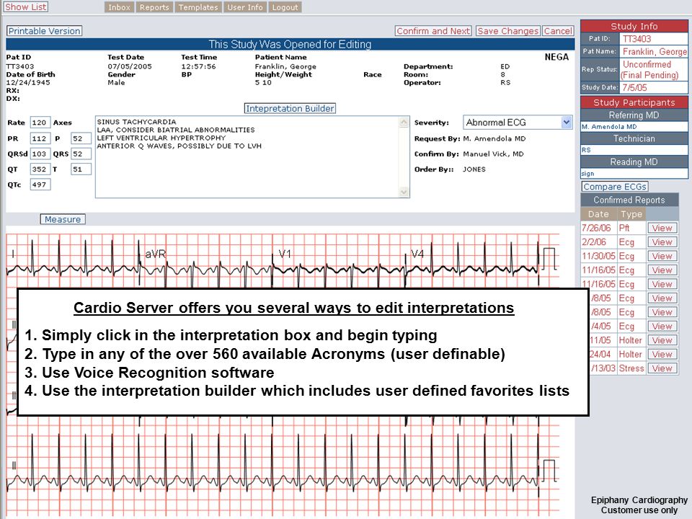
Task: Click the interpretation scrollbar down arrow
Action: (404, 192)
